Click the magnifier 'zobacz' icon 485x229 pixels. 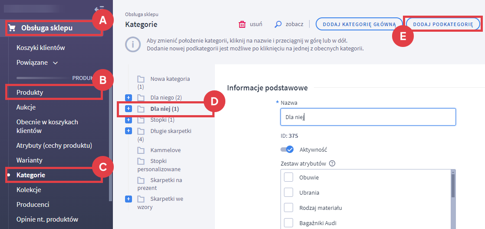click(x=278, y=24)
